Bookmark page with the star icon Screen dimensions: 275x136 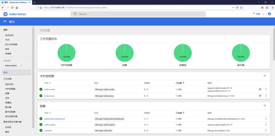(x=241, y=8)
